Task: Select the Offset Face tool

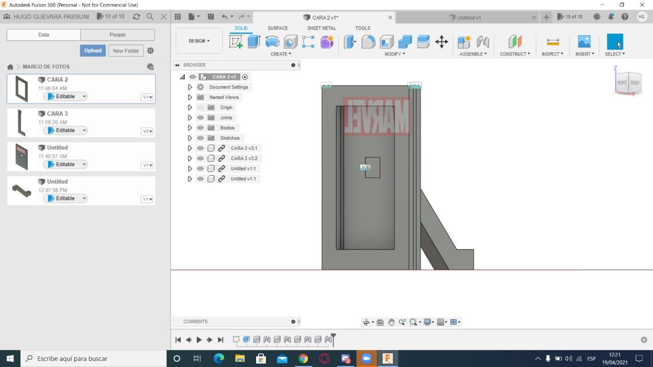Action: 423,42
